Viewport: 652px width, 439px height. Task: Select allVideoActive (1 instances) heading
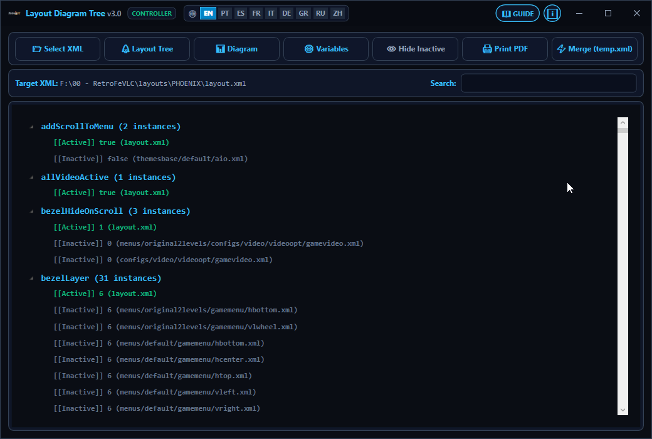pyautogui.click(x=108, y=177)
